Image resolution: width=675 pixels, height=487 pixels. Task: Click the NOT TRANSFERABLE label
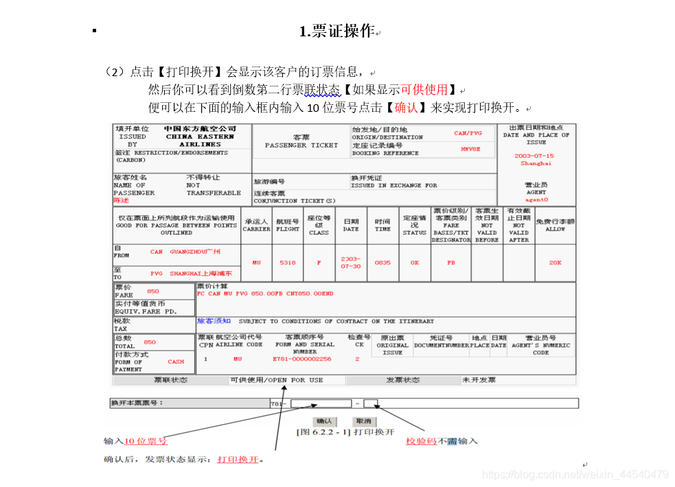(x=214, y=189)
